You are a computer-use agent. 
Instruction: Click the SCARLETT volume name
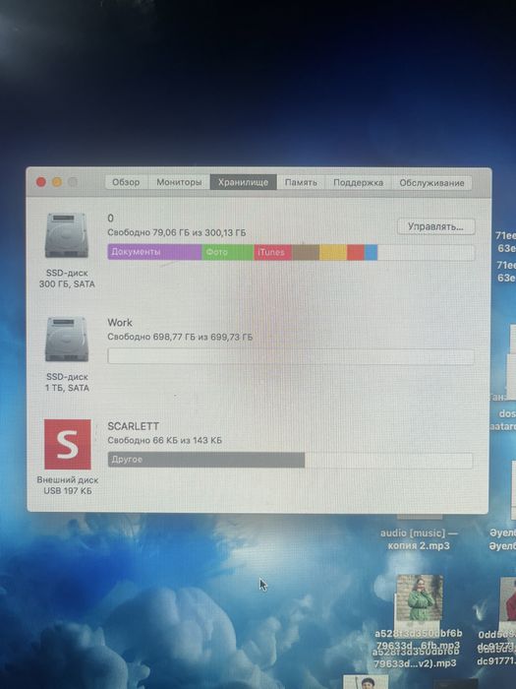tap(134, 426)
